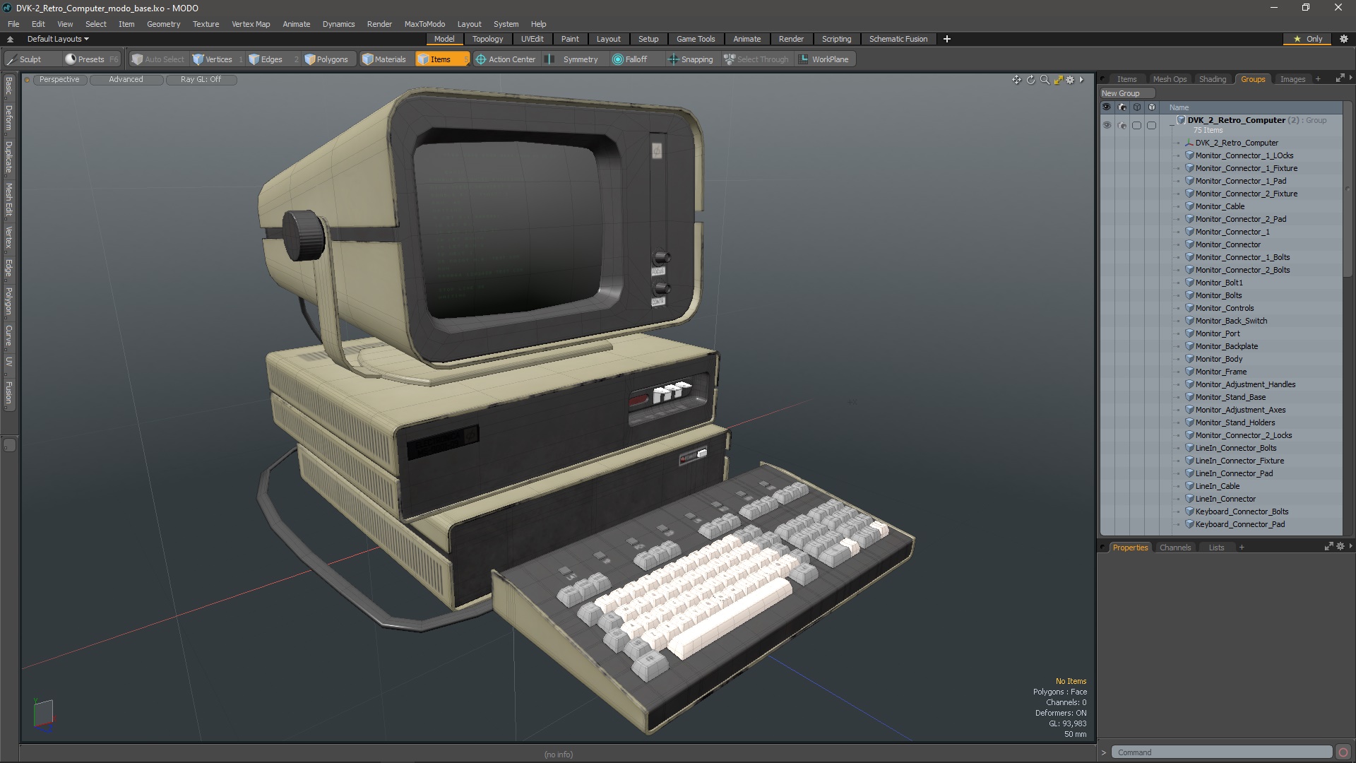This screenshot has height=763, width=1356.
Task: Click the layout settings gear icon
Action: pyautogui.click(x=1344, y=39)
